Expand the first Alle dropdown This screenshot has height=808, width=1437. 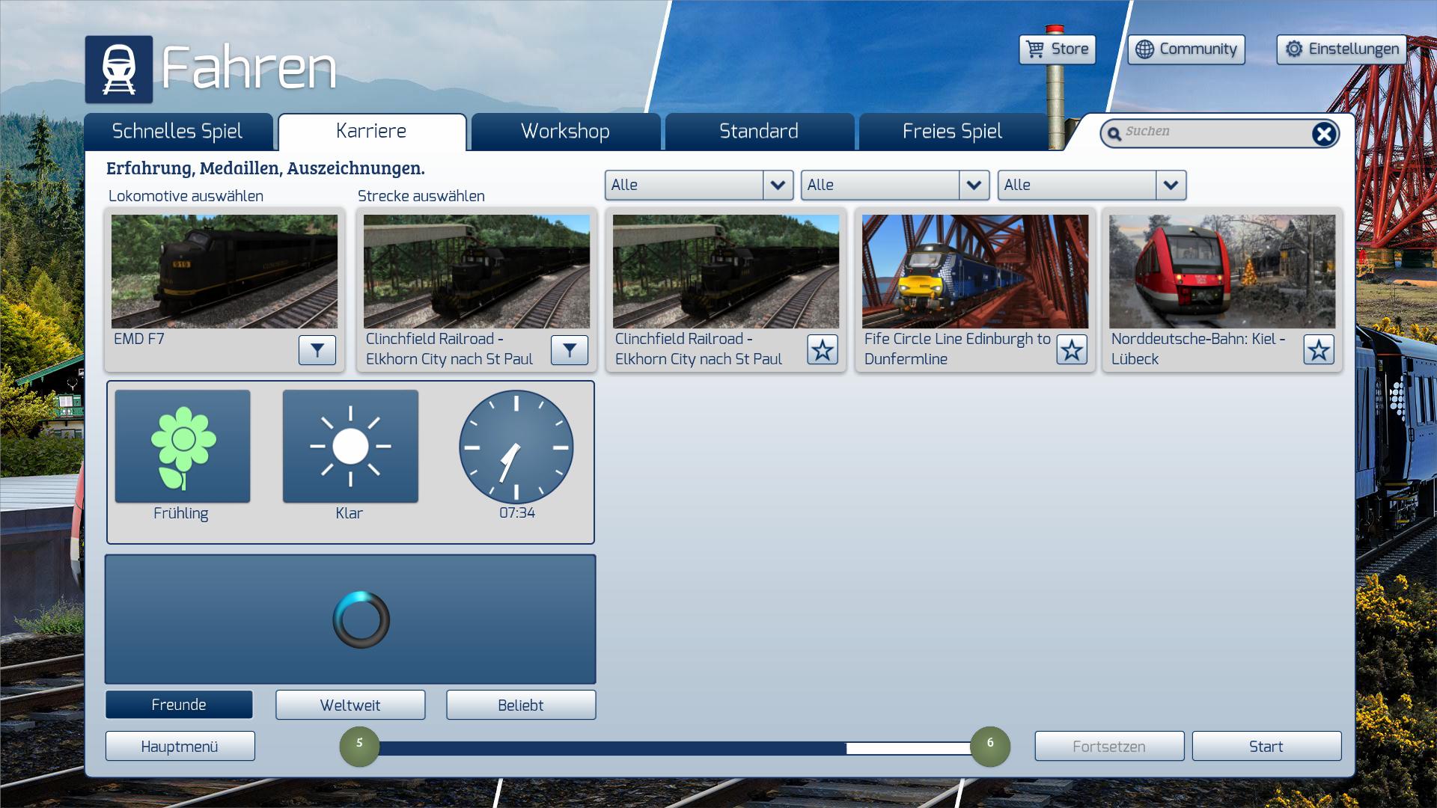point(778,185)
